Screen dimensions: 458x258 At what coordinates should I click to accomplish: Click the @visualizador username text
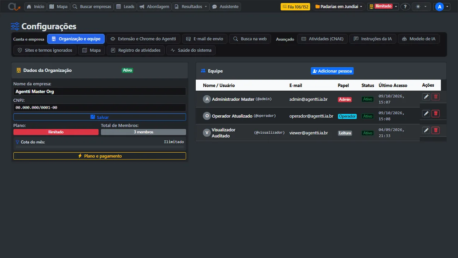(269, 133)
